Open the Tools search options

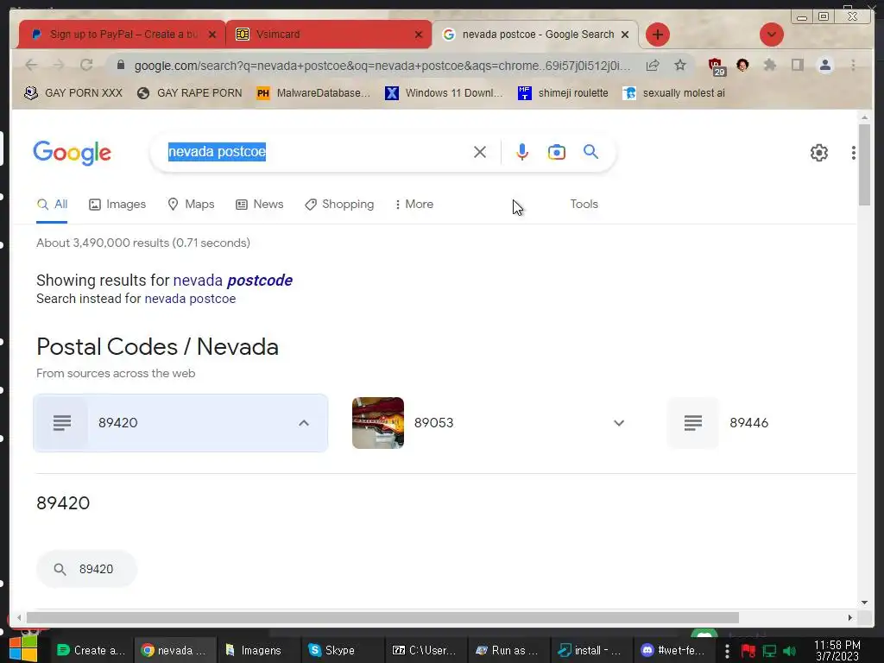[584, 204]
